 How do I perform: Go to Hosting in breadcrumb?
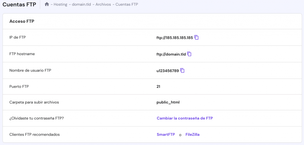coord(60,4)
